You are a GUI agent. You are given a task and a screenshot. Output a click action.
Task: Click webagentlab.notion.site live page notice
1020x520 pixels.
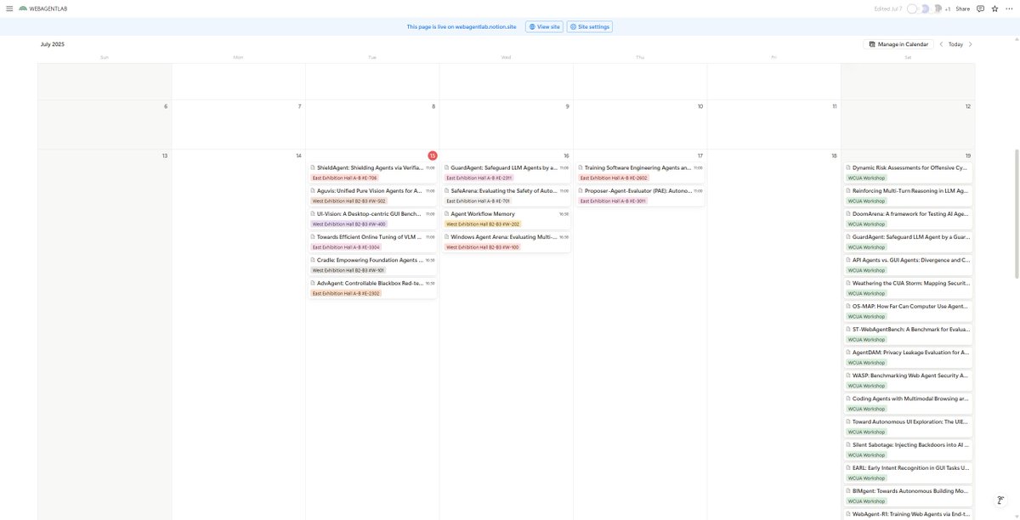coord(461,26)
